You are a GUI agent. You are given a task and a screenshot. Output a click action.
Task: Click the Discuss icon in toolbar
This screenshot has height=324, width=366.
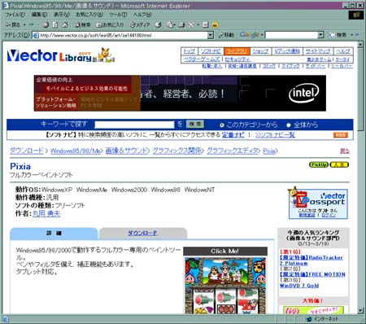pos(205,25)
